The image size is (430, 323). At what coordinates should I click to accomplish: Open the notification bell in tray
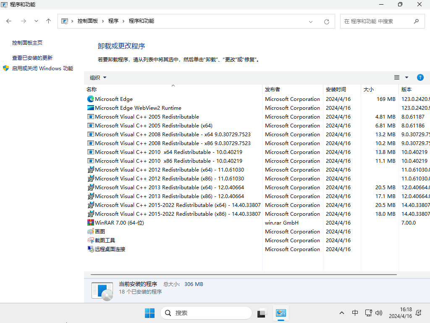(x=419, y=313)
